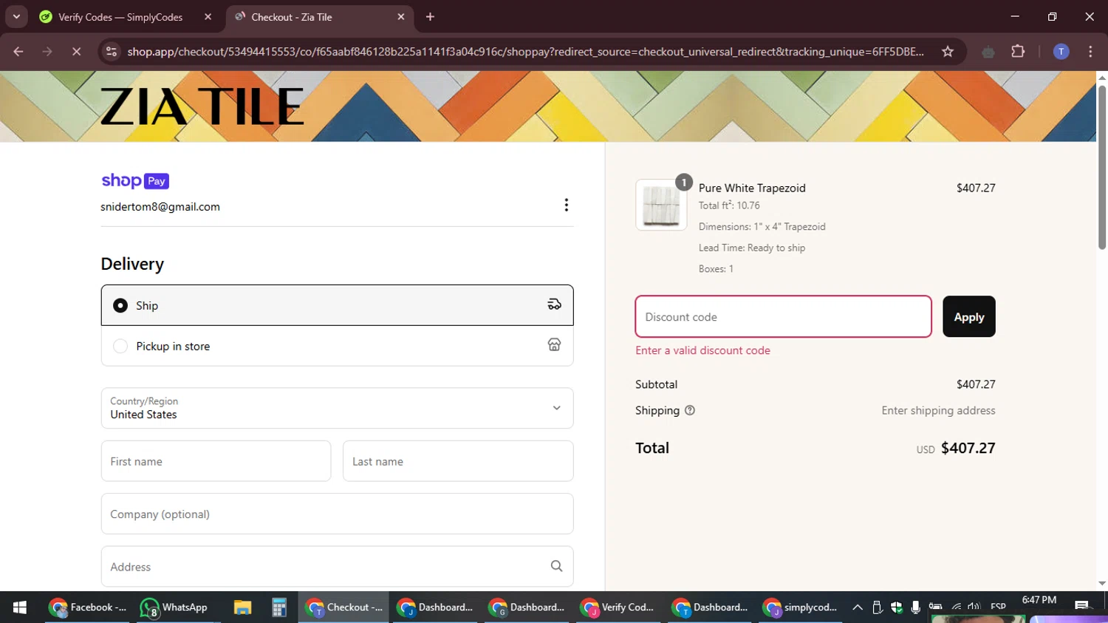Stop page loading with the X button
Viewport: 1108px width, 623px height.
[76, 51]
